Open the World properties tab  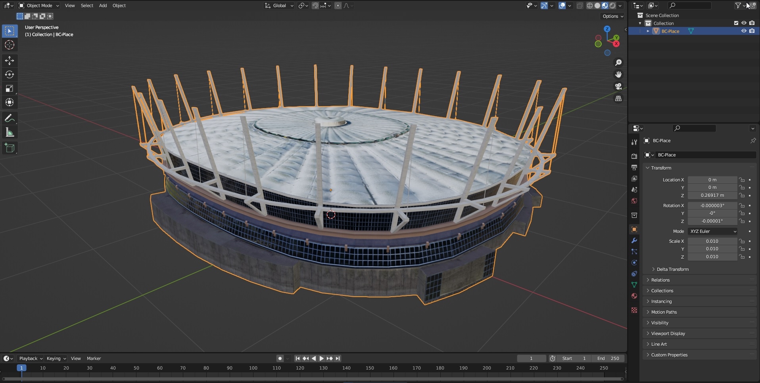[x=634, y=201]
